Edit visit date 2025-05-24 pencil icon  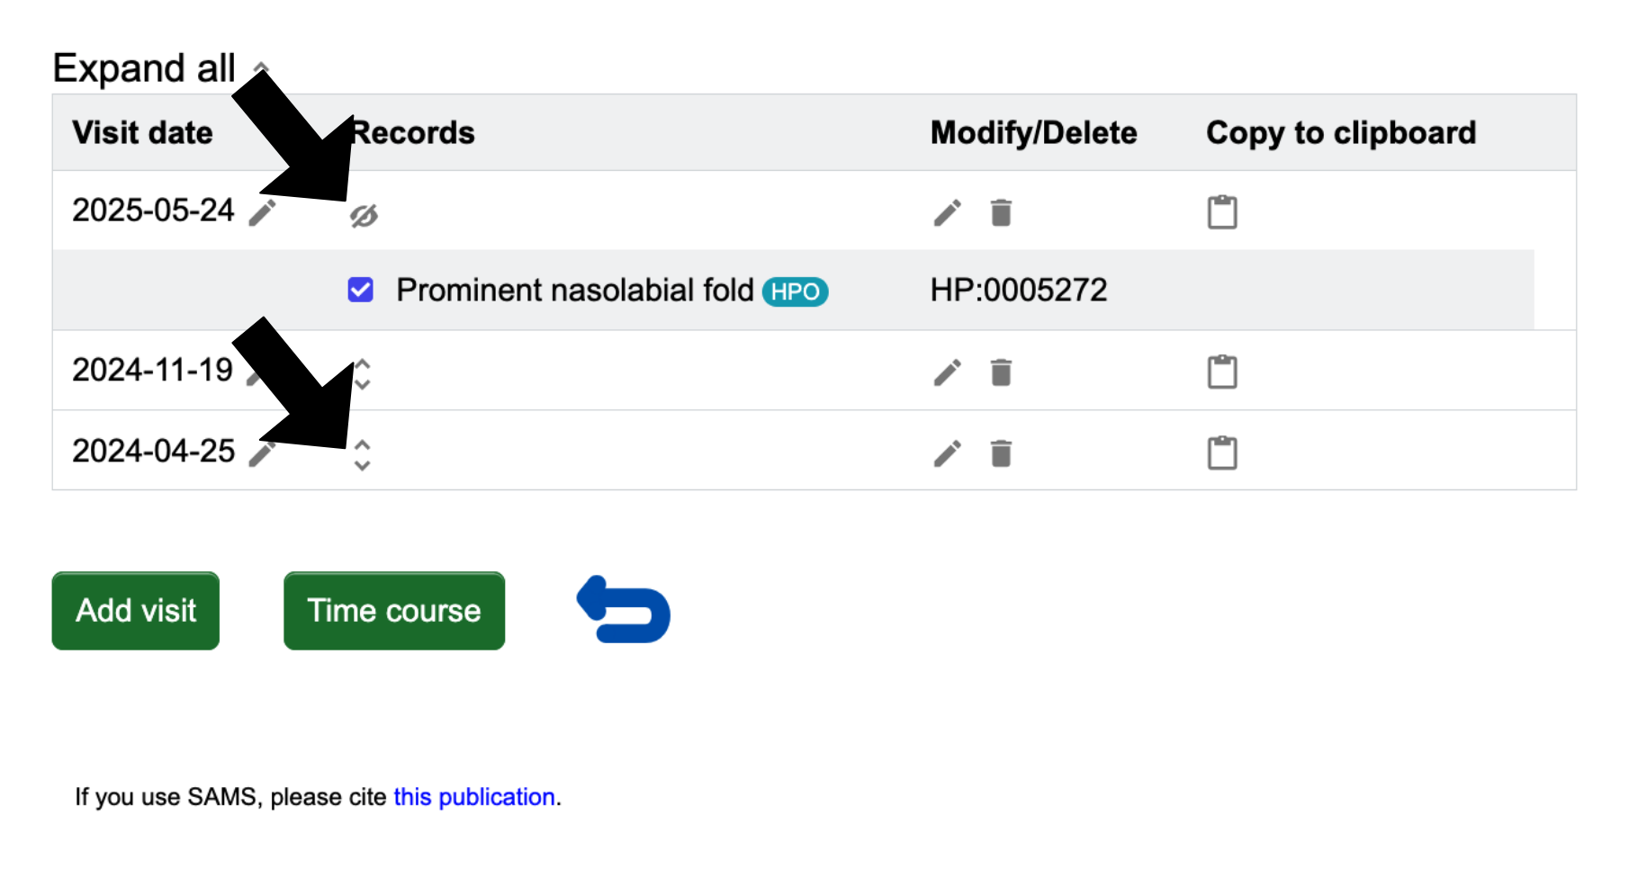click(262, 213)
